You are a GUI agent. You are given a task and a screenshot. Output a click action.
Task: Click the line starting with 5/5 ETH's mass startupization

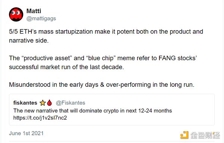tap(106, 32)
